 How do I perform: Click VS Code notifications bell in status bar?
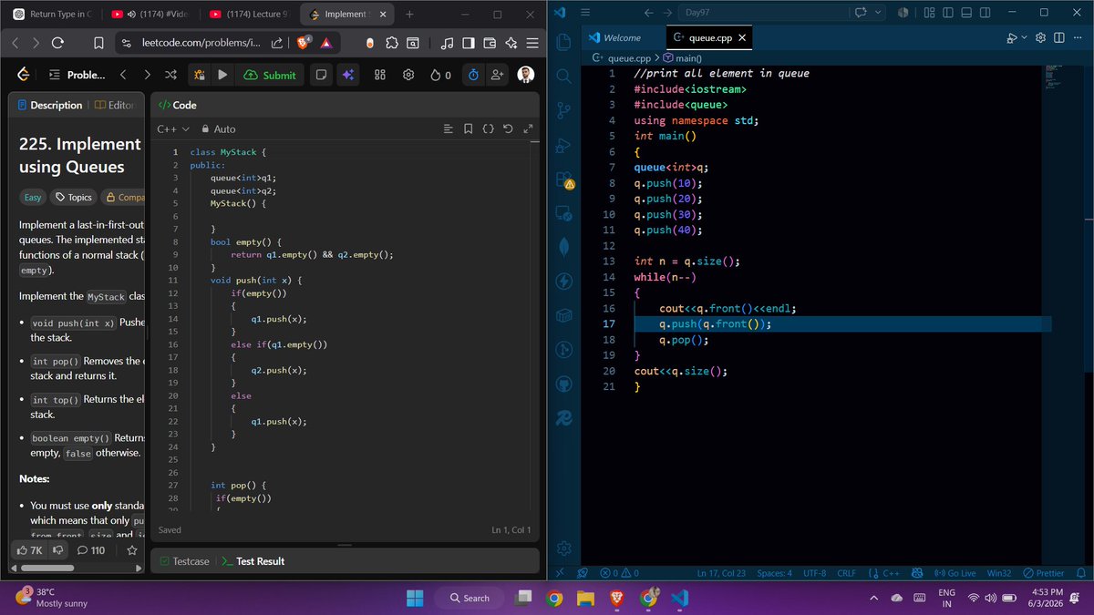[1081, 573]
